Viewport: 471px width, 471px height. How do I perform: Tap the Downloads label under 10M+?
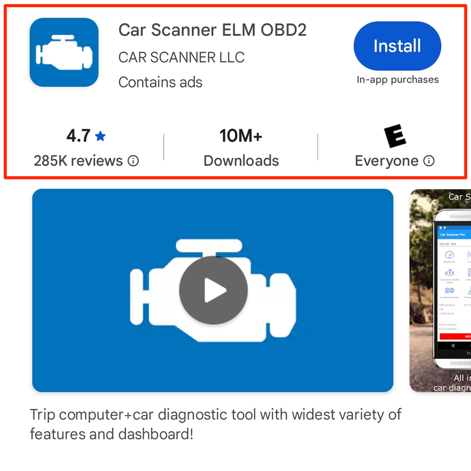tap(241, 161)
